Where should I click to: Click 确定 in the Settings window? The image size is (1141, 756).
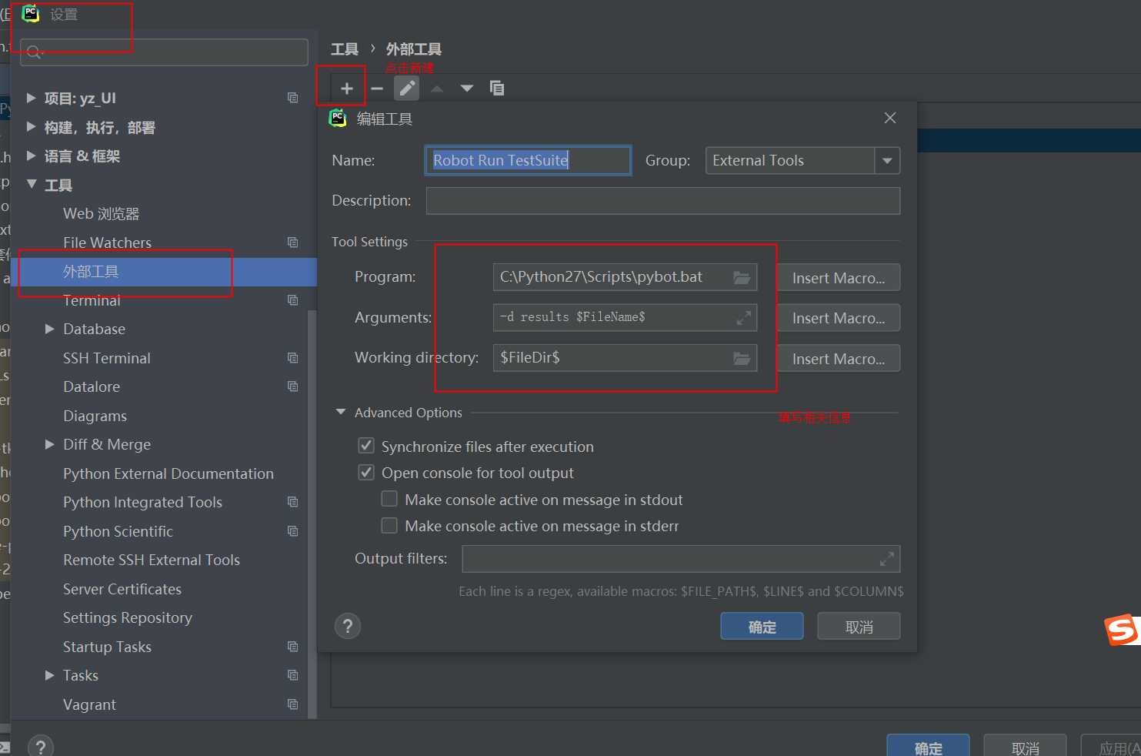click(928, 747)
